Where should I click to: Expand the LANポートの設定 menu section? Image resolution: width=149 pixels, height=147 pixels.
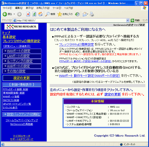pyautogui.click(x=22, y=56)
